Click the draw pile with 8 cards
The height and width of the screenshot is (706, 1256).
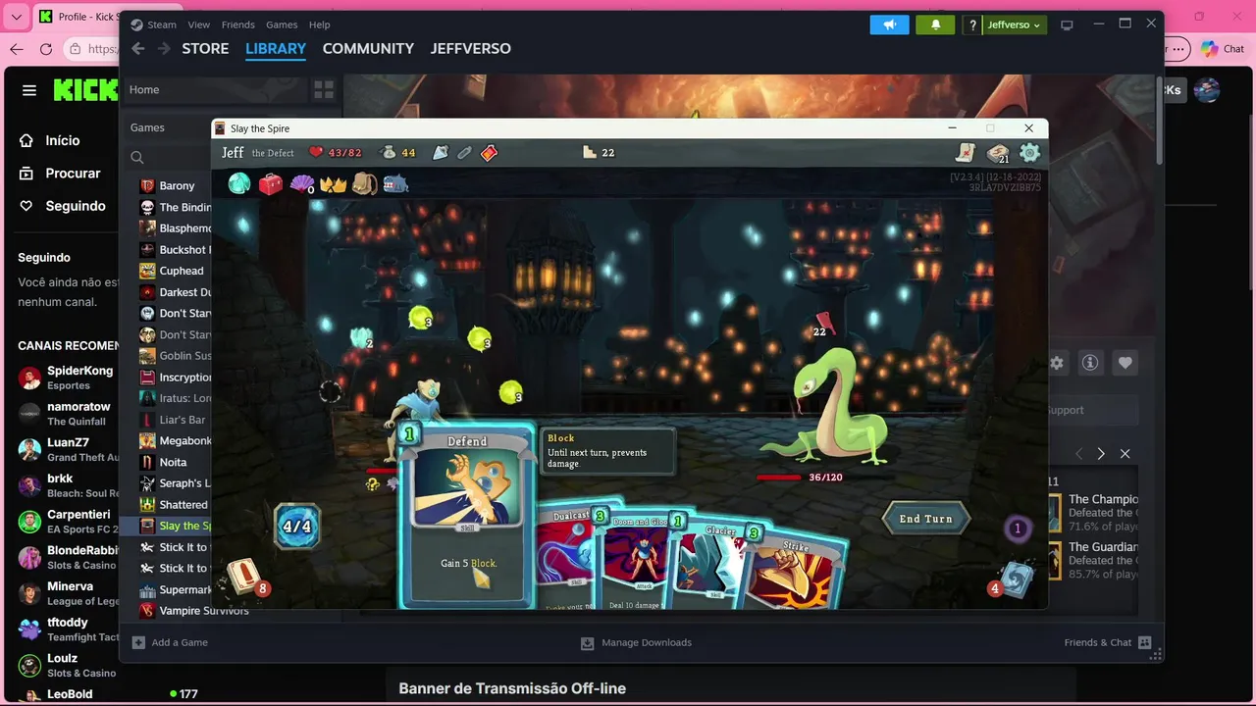(243, 578)
